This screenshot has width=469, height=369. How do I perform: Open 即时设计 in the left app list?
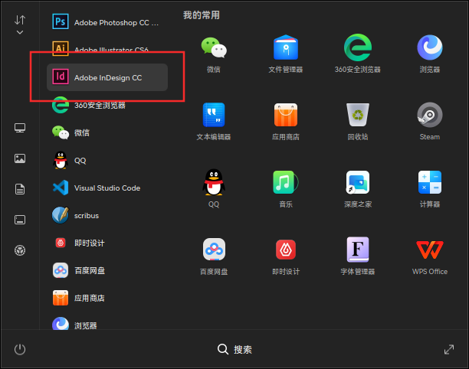pos(107,243)
